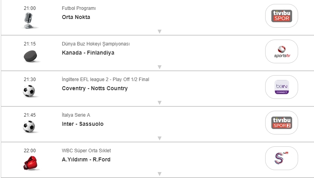This screenshot has width=314, height=178.
Task: Click the A.Yıldırım - R.Ford fight title
Action: pyautogui.click(x=86, y=159)
